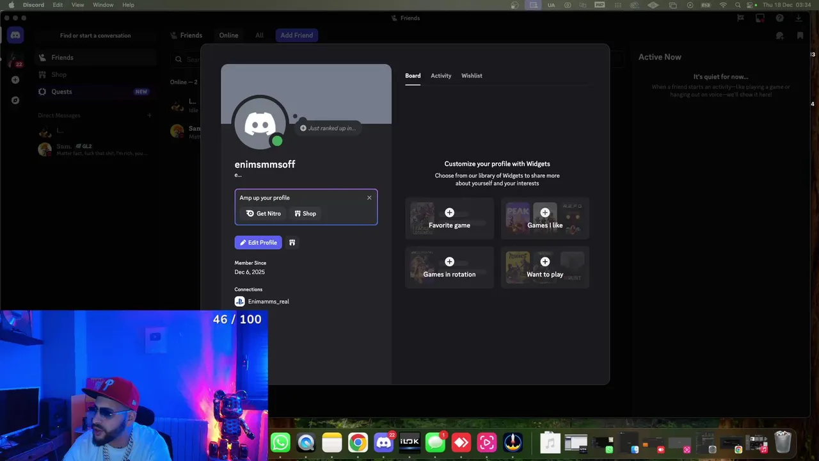This screenshot has height=461, width=819.
Task: Click the Enimamms_real connection link
Action: (x=268, y=302)
